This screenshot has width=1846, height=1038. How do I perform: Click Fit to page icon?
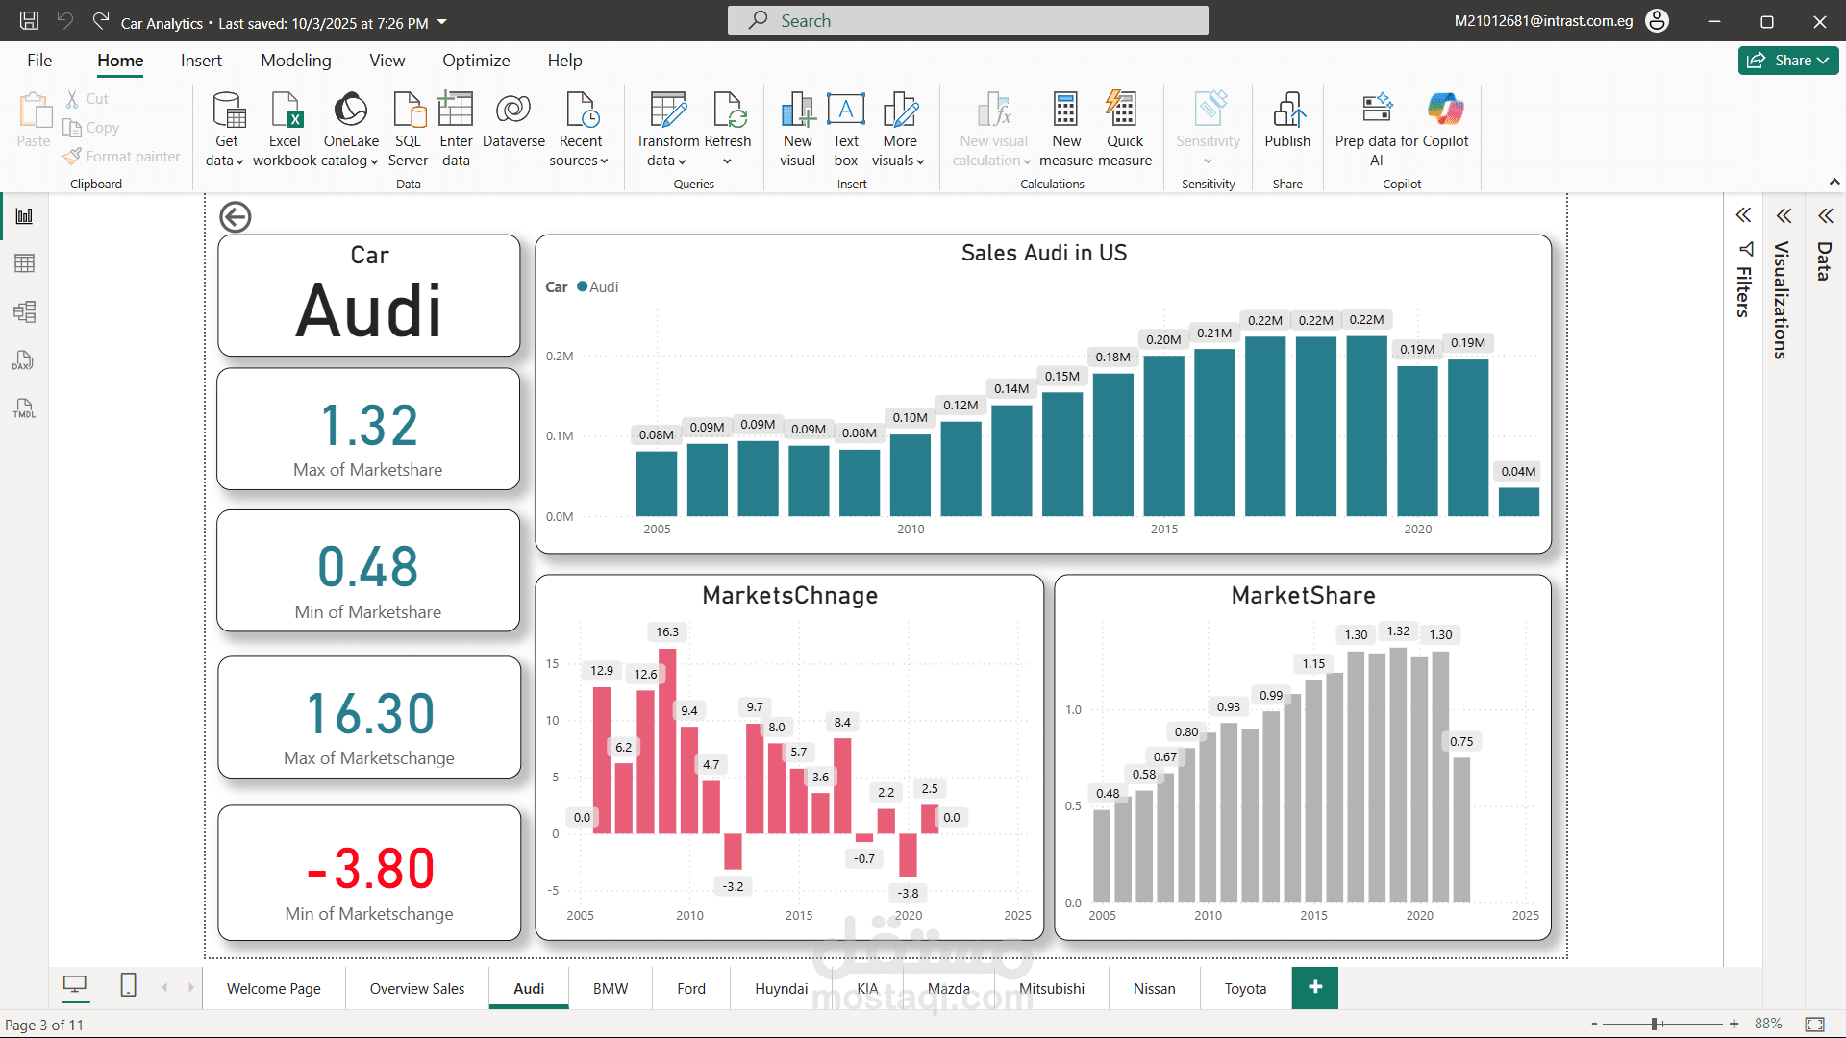click(1814, 1025)
